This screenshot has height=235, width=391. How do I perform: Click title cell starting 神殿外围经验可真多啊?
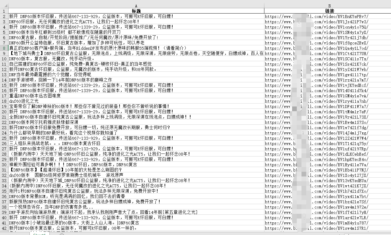tap(136, 164)
